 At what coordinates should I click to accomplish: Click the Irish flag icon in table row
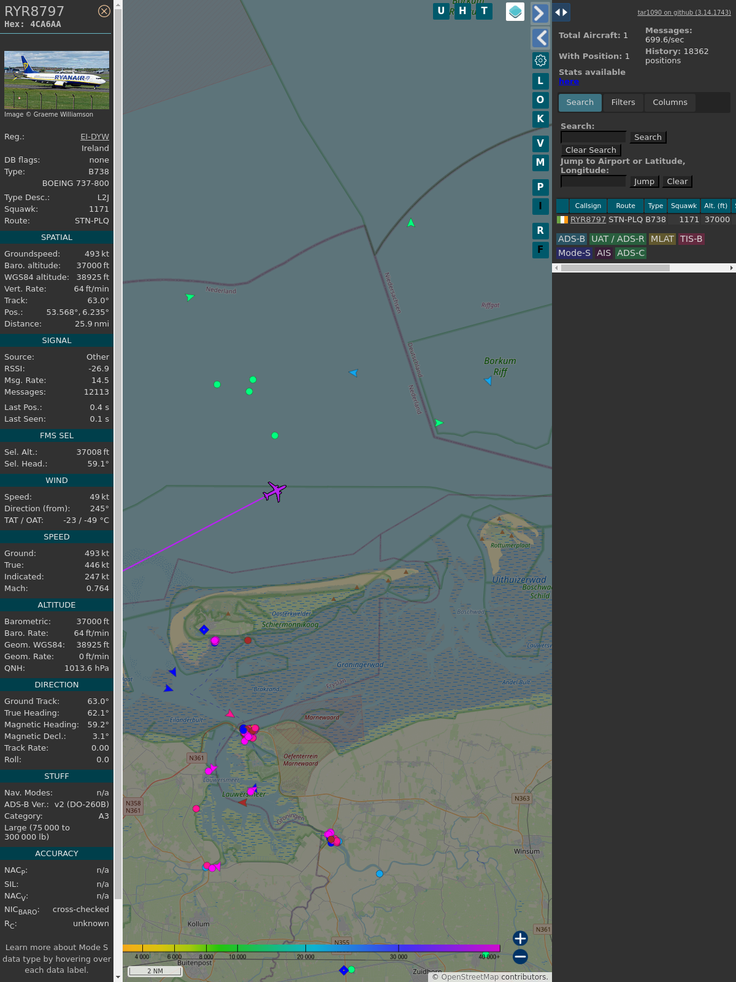pyautogui.click(x=562, y=220)
